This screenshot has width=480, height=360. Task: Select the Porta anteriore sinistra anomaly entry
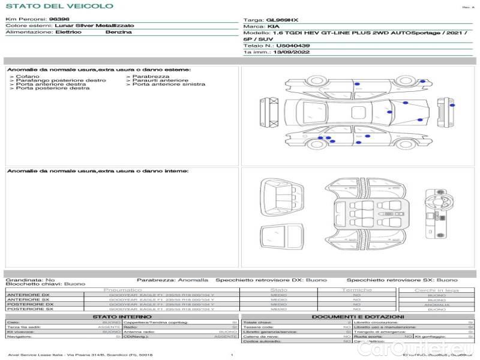tap(168, 85)
